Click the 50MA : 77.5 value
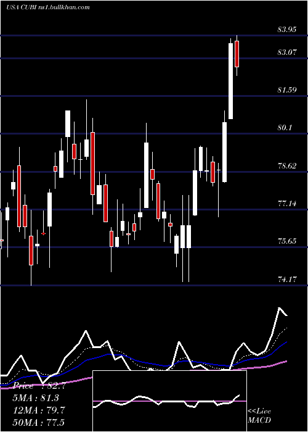This screenshot has width=308, height=432. pos(39,422)
